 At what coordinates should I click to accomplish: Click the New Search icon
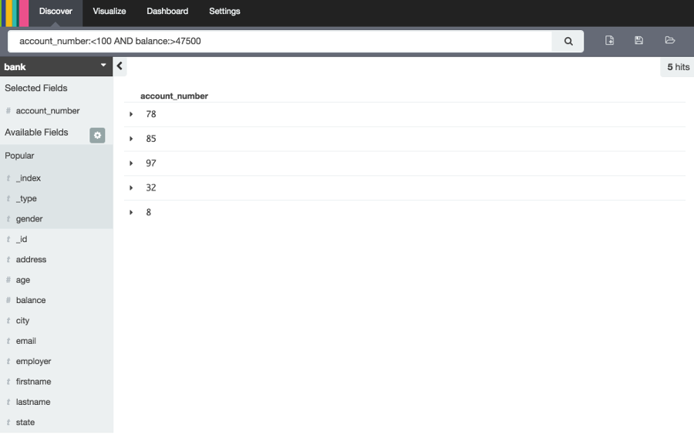(609, 41)
